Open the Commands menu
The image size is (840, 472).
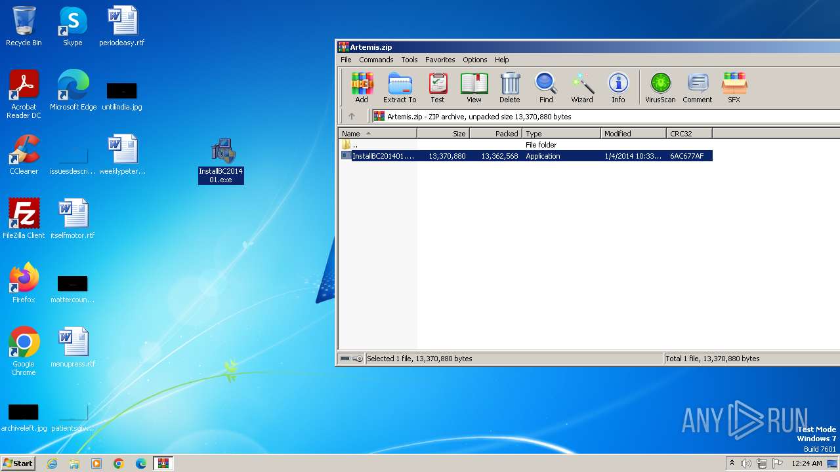(376, 60)
